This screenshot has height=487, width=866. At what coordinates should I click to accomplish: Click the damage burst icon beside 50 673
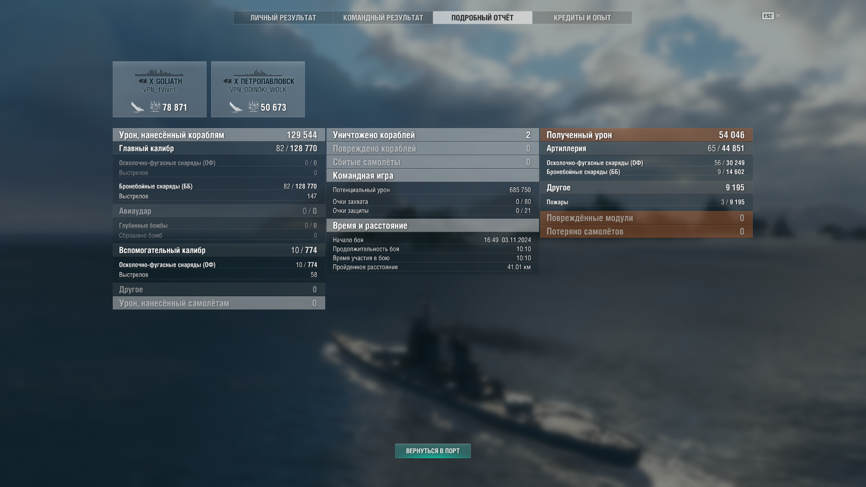tap(253, 107)
